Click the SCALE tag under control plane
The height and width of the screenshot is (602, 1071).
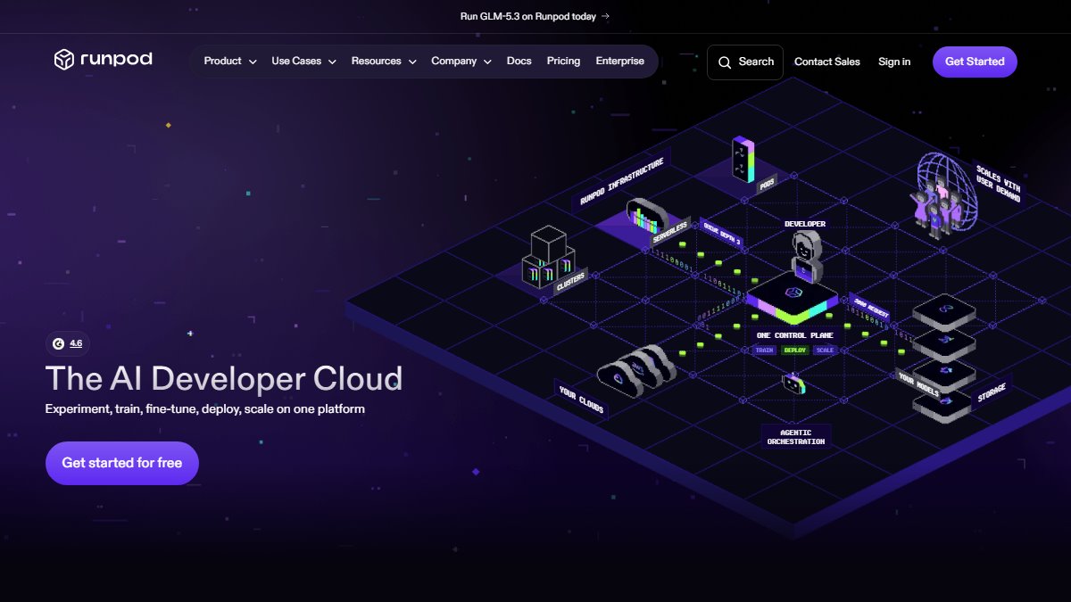[x=825, y=350]
